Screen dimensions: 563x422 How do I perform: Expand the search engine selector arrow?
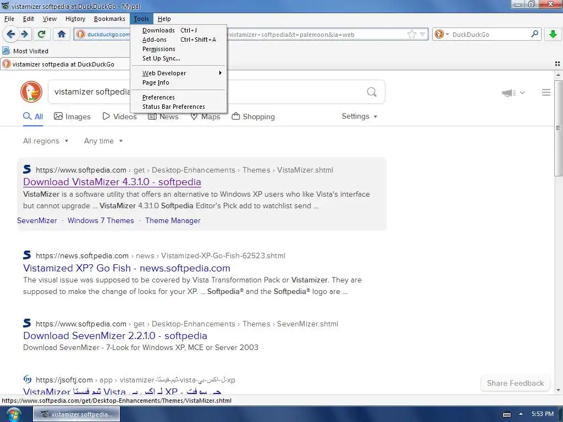click(x=447, y=35)
